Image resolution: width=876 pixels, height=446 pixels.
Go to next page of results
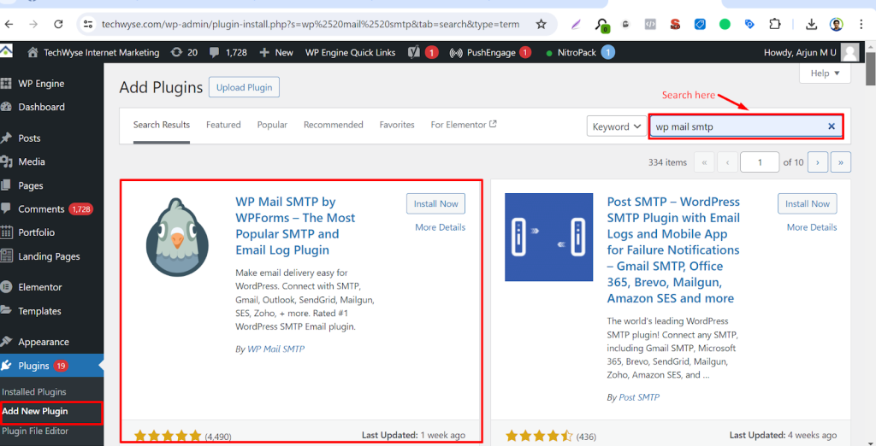(x=818, y=161)
